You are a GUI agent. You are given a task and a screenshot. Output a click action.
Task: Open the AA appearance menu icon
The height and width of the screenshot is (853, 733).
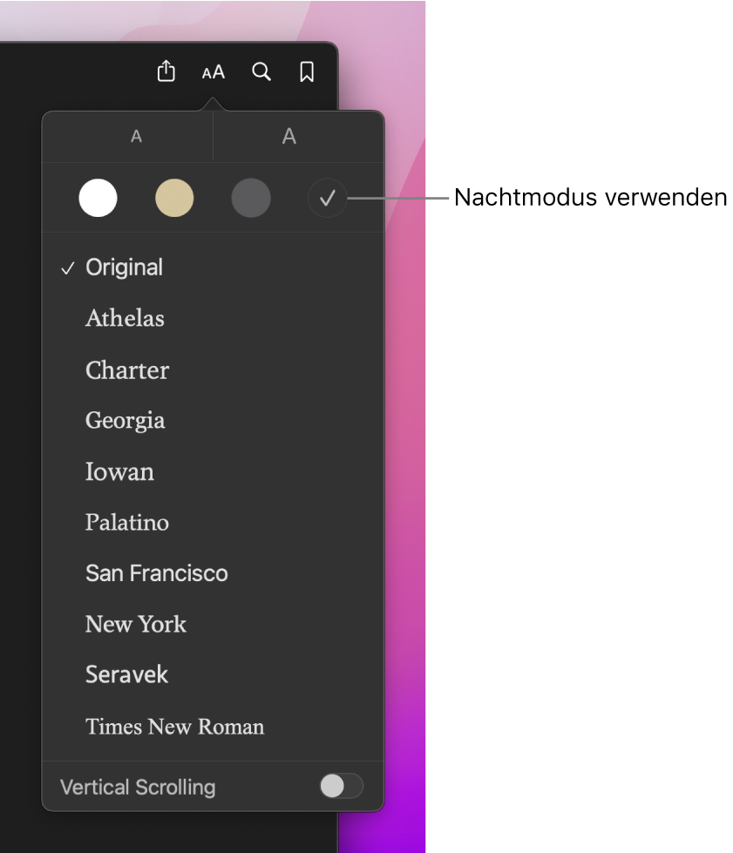[213, 72]
